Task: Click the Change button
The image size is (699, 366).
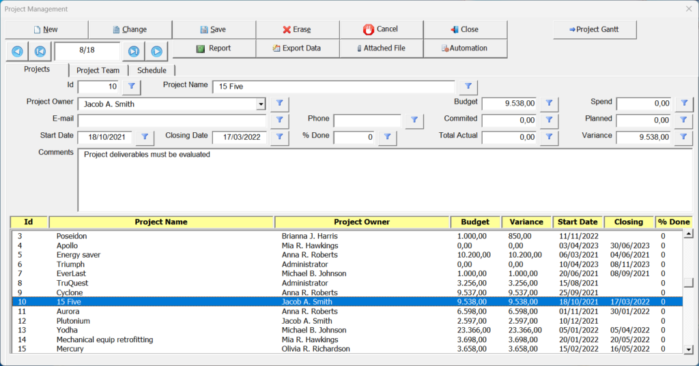Action: pos(130,29)
